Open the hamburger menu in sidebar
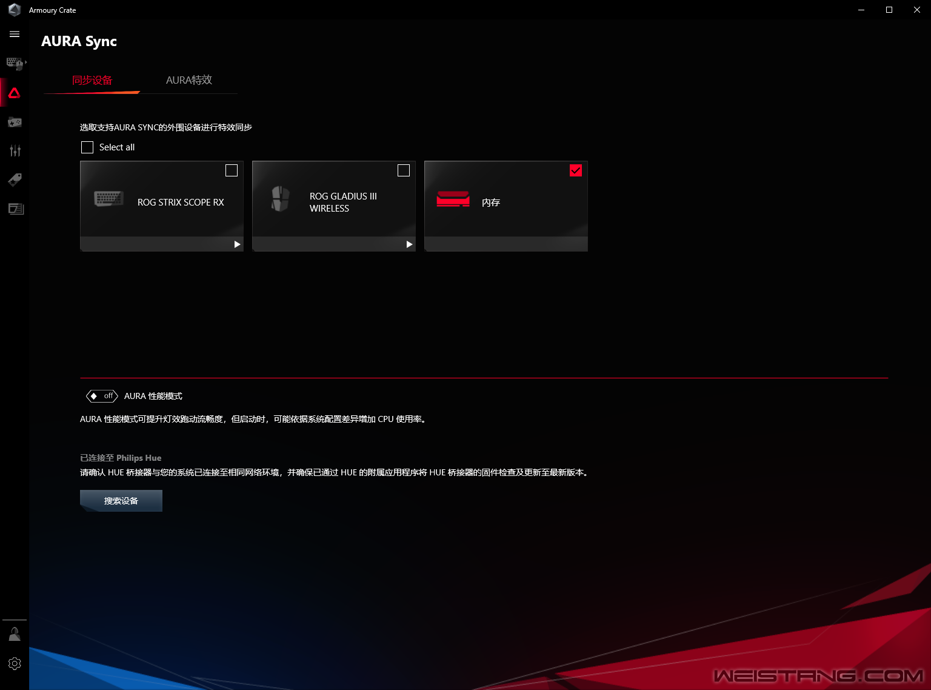931x690 pixels. pos(15,34)
